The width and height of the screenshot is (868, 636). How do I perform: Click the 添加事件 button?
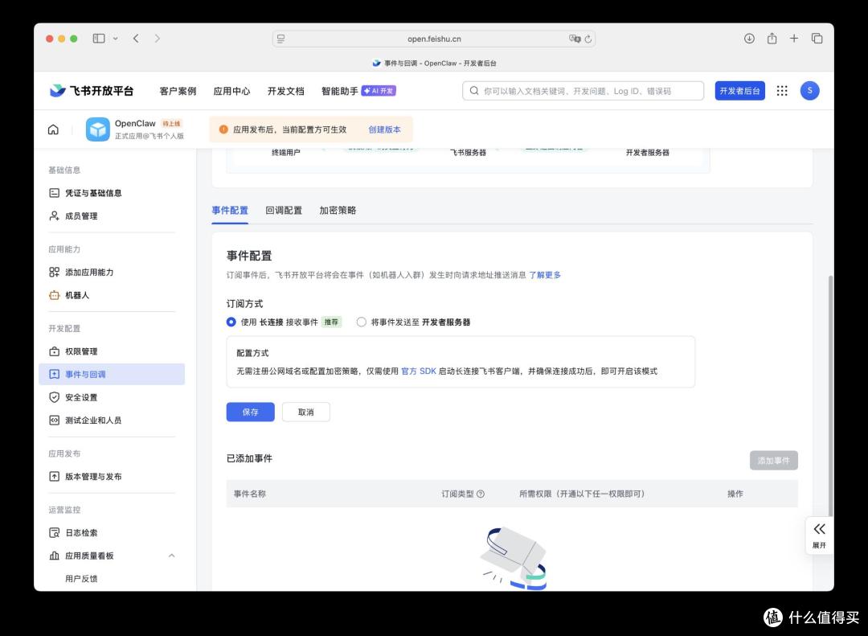point(773,461)
